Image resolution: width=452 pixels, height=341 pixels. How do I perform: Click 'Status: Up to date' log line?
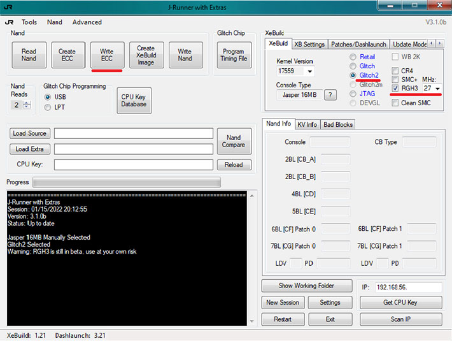(31, 223)
